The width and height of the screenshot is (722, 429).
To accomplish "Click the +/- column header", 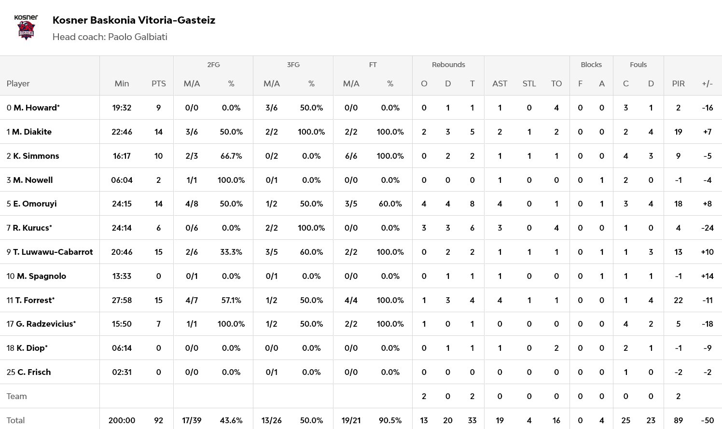I will tap(707, 83).
